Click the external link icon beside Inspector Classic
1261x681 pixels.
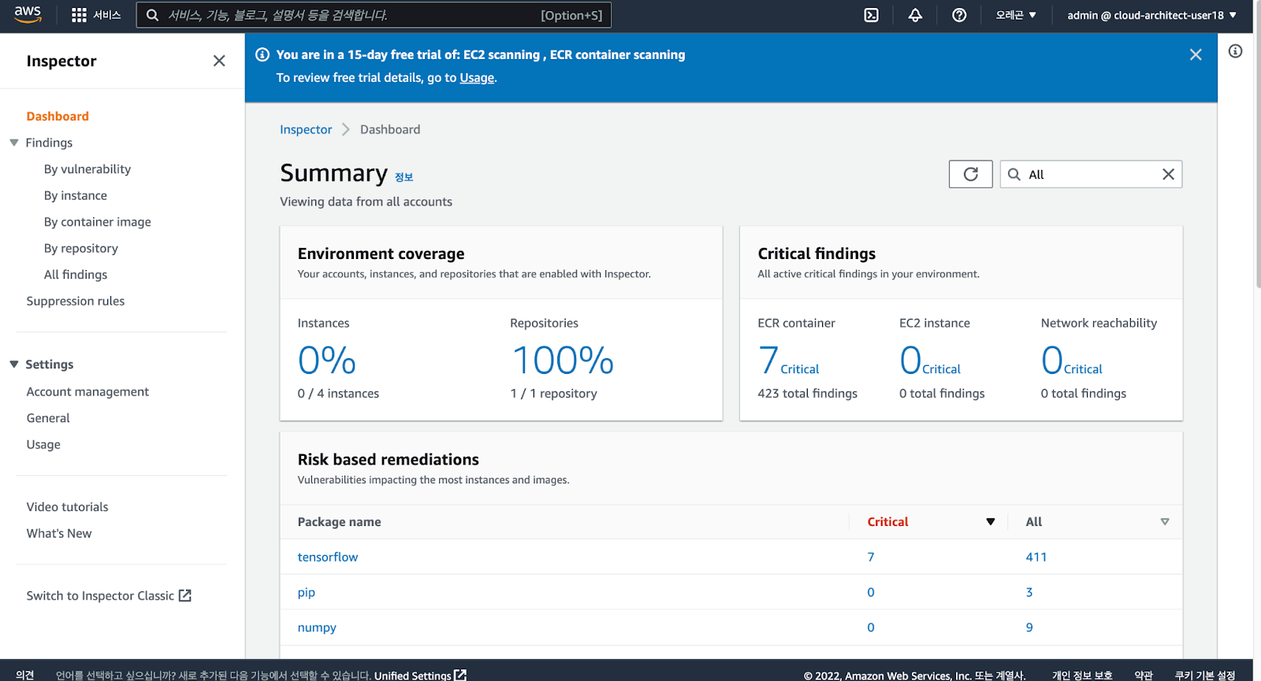pos(185,595)
